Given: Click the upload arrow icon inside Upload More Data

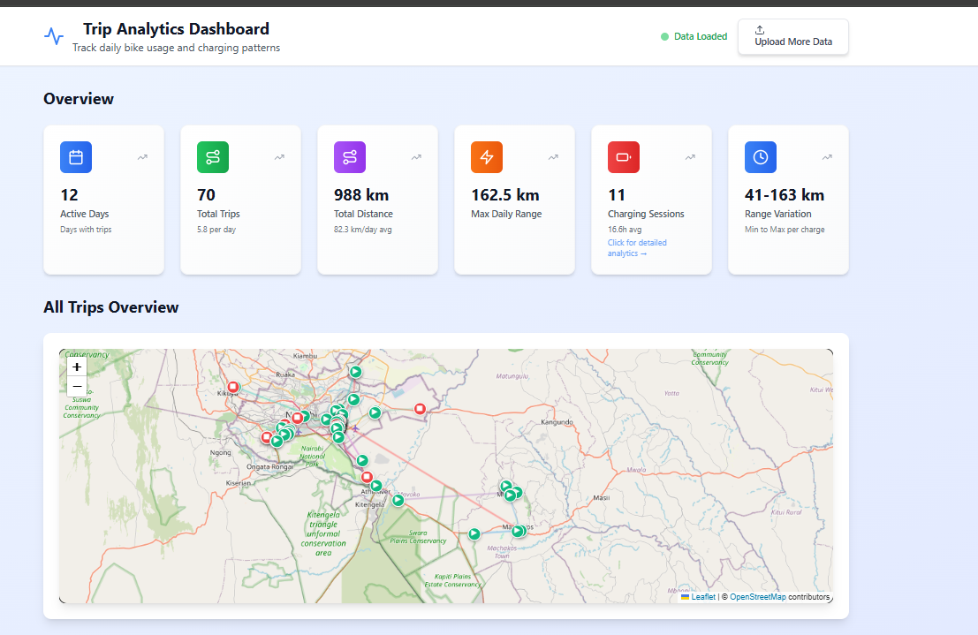Looking at the screenshot, I should (757, 28).
